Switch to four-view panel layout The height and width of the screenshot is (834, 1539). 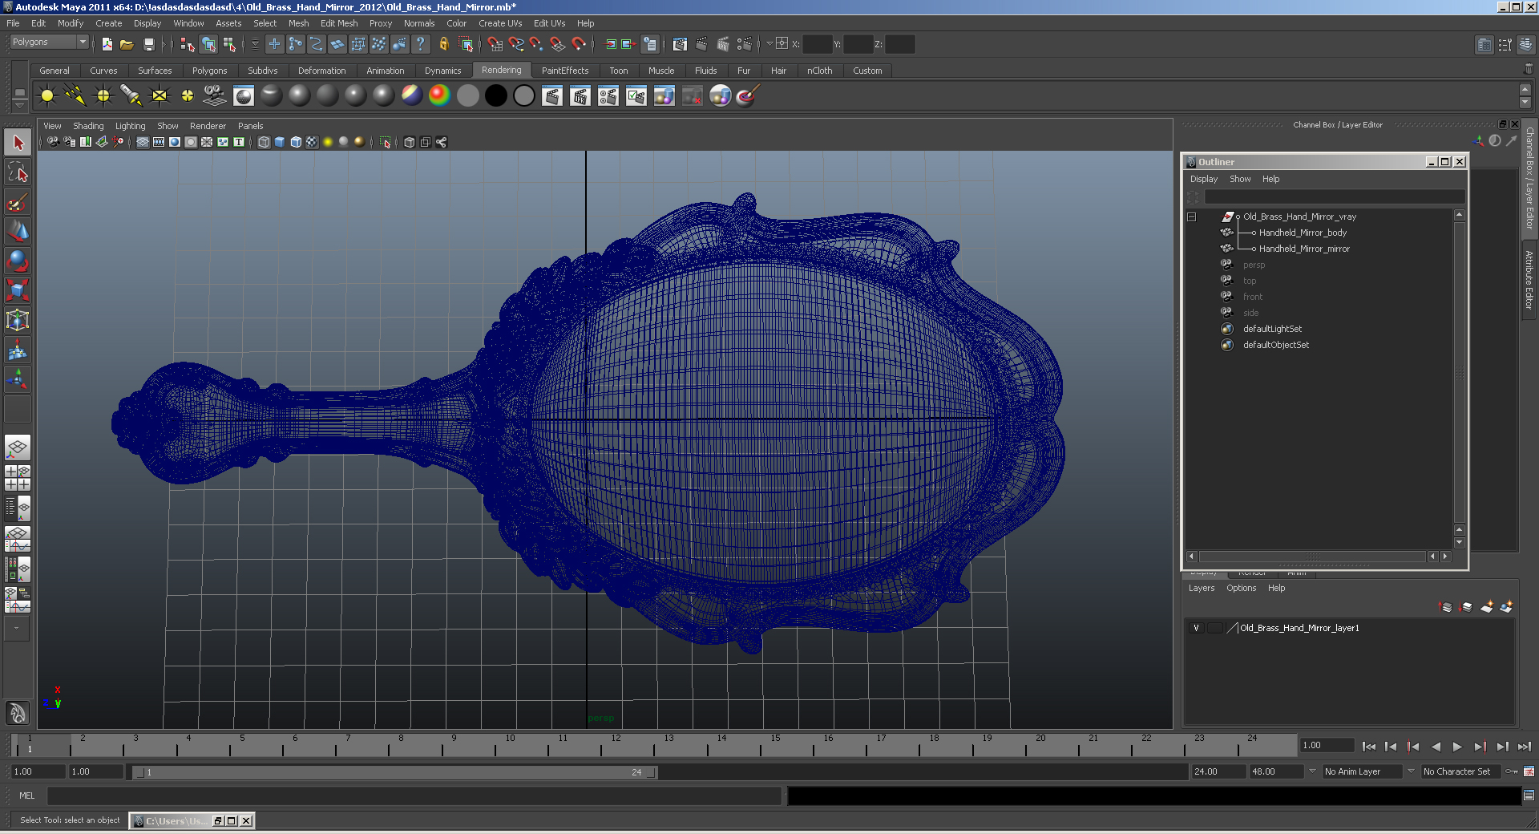(18, 478)
